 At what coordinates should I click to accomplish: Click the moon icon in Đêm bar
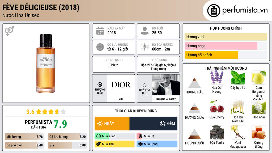[163, 124]
